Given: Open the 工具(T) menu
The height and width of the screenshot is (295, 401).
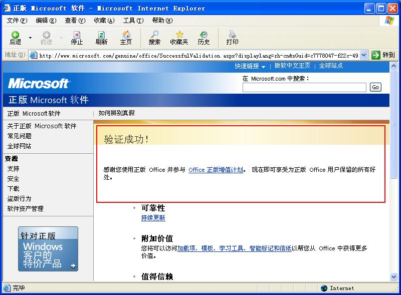Looking at the screenshot, I should point(133,21).
